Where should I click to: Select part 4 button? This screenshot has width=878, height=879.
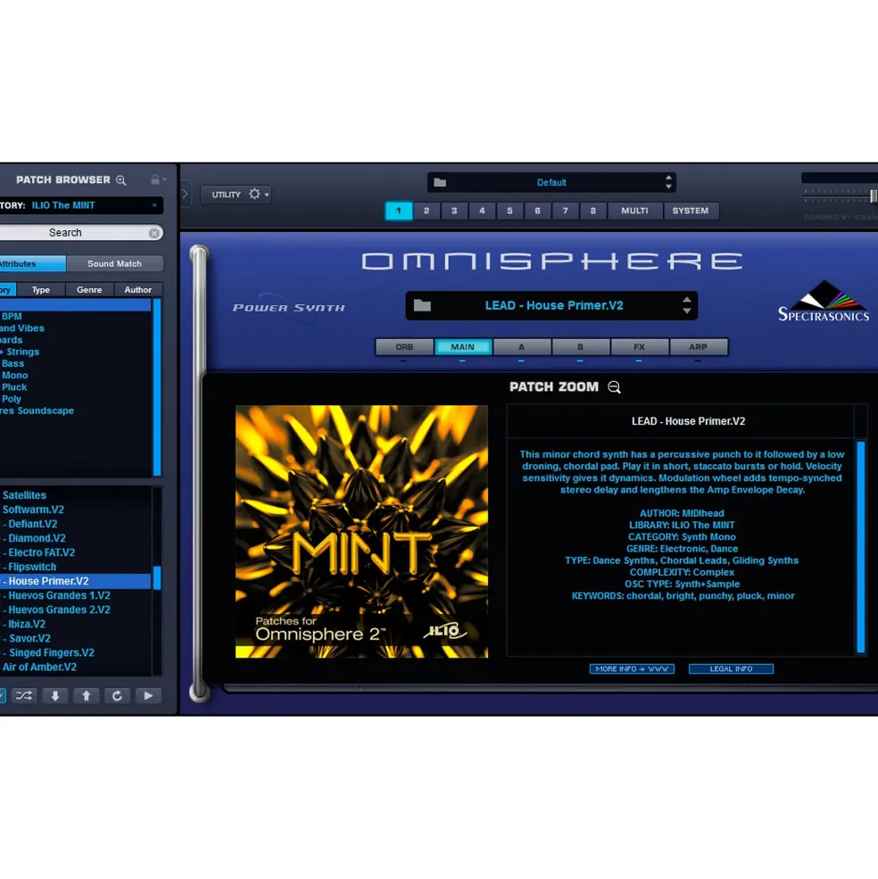(482, 211)
